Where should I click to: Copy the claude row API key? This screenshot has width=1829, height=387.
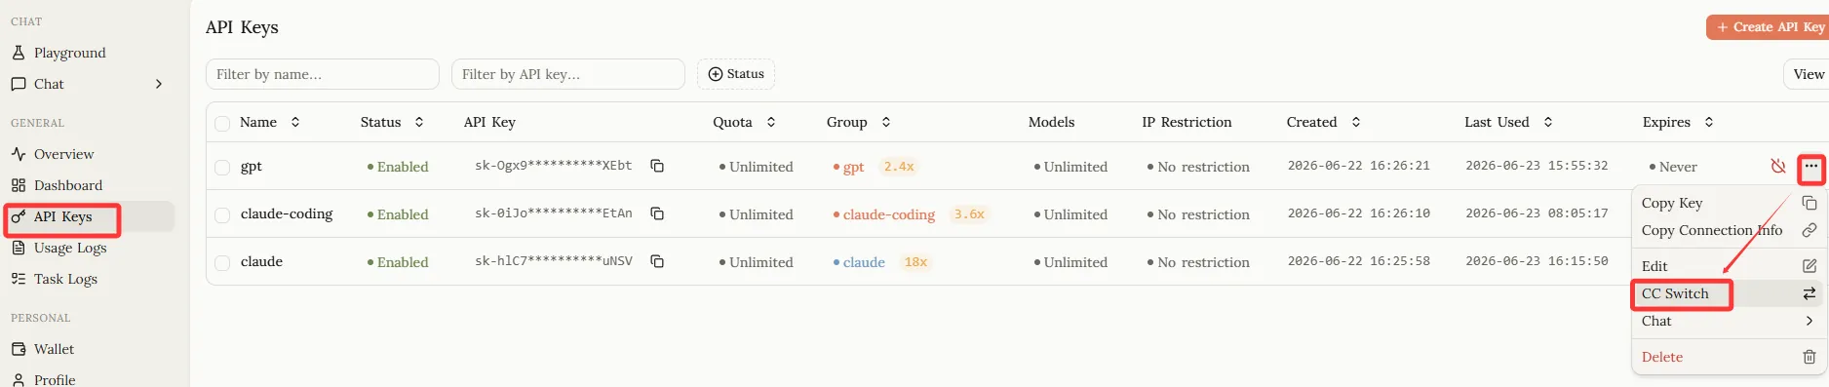[657, 261]
